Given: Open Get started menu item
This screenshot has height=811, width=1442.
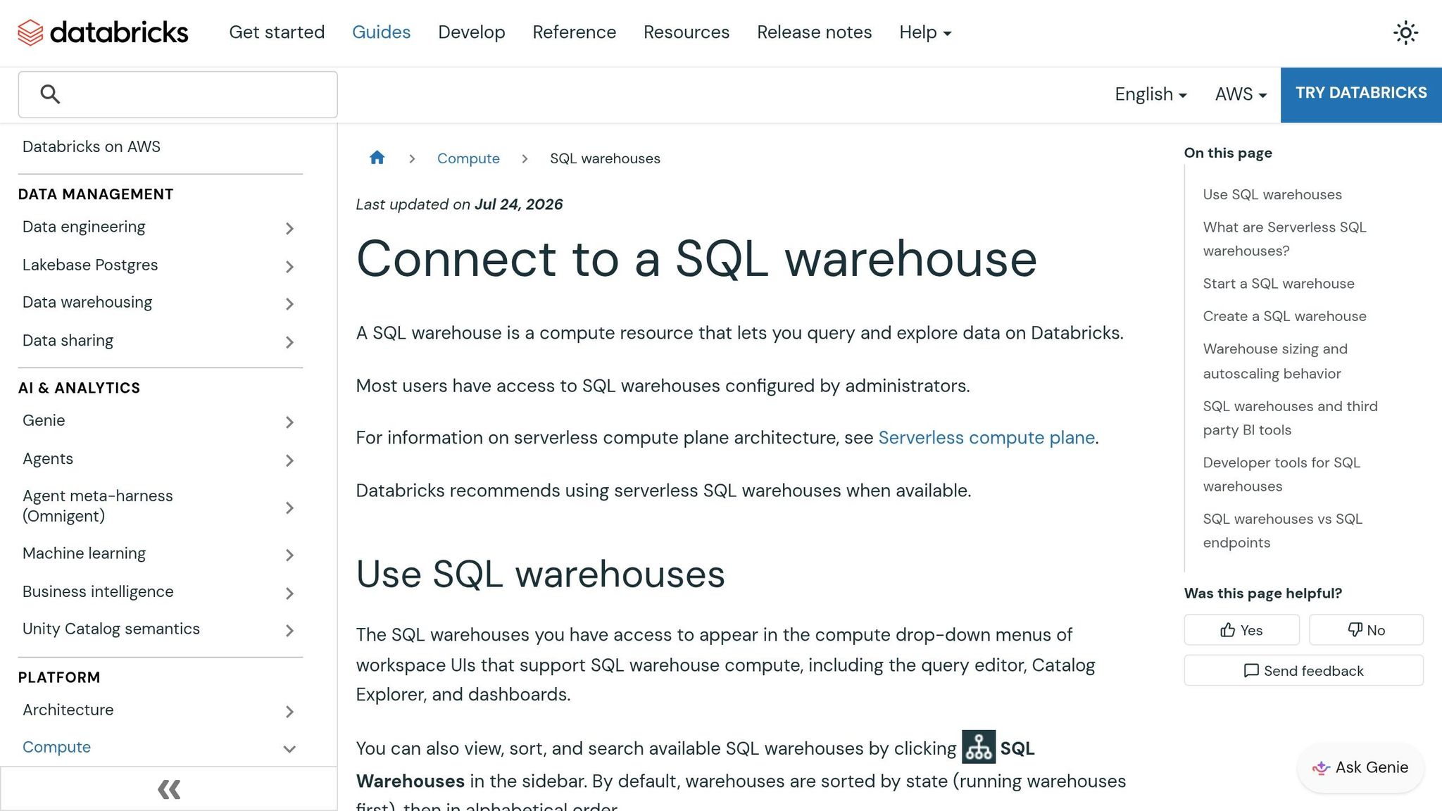Looking at the screenshot, I should coord(277,32).
